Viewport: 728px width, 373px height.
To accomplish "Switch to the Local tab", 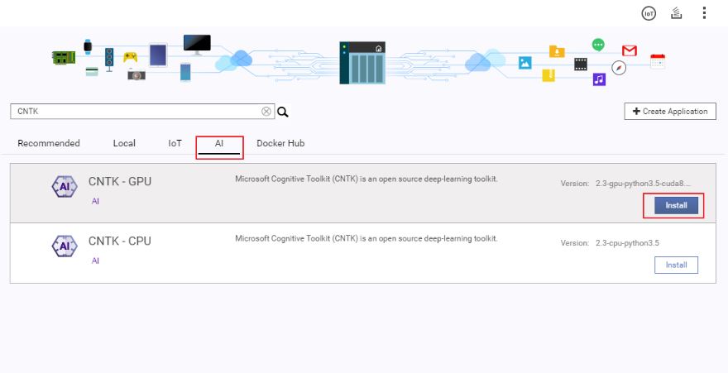I will (x=124, y=143).
